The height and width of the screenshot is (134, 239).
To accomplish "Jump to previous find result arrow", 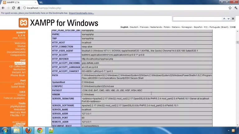I will (x=224, y=19).
